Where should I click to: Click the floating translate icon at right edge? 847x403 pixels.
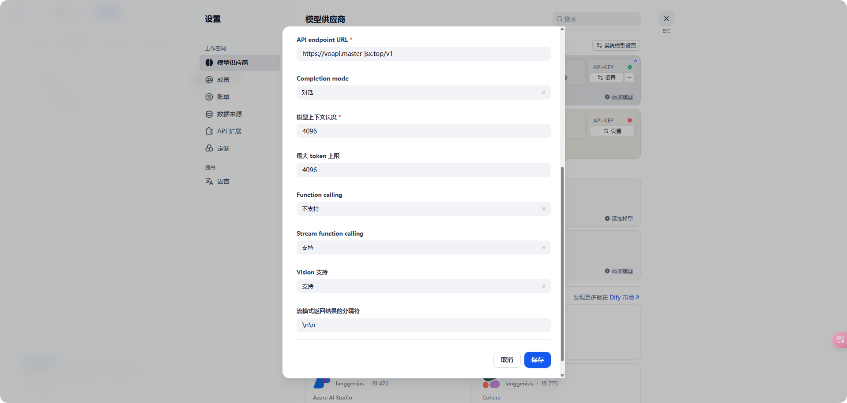840,340
